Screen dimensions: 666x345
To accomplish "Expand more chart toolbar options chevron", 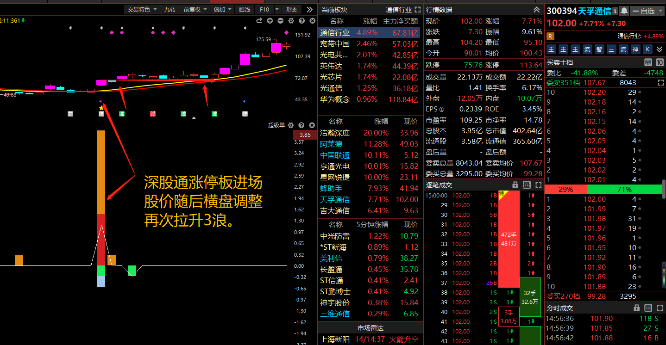I will coord(309,9).
